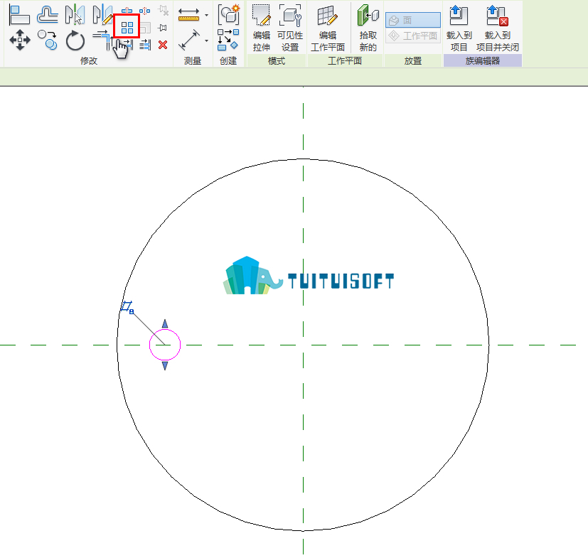
Task: Select the Copy tool
Action: coord(47,40)
